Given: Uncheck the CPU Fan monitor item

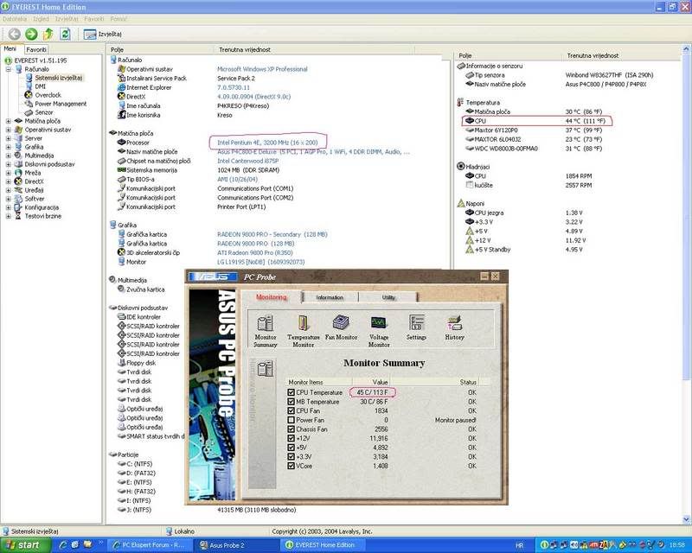Looking at the screenshot, I should coord(291,411).
